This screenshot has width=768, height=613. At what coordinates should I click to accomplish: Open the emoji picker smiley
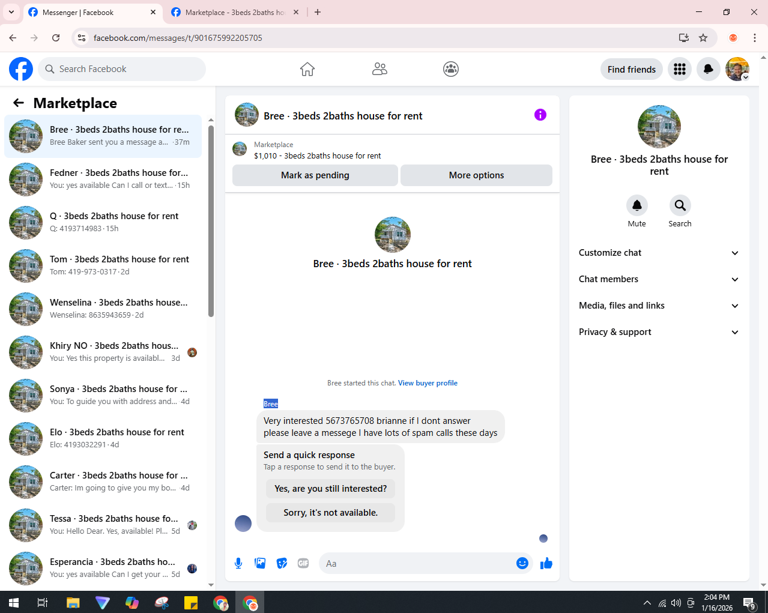tap(522, 563)
